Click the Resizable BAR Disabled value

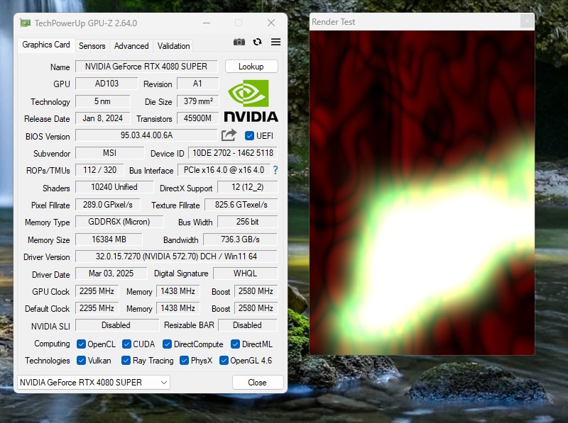click(x=247, y=325)
